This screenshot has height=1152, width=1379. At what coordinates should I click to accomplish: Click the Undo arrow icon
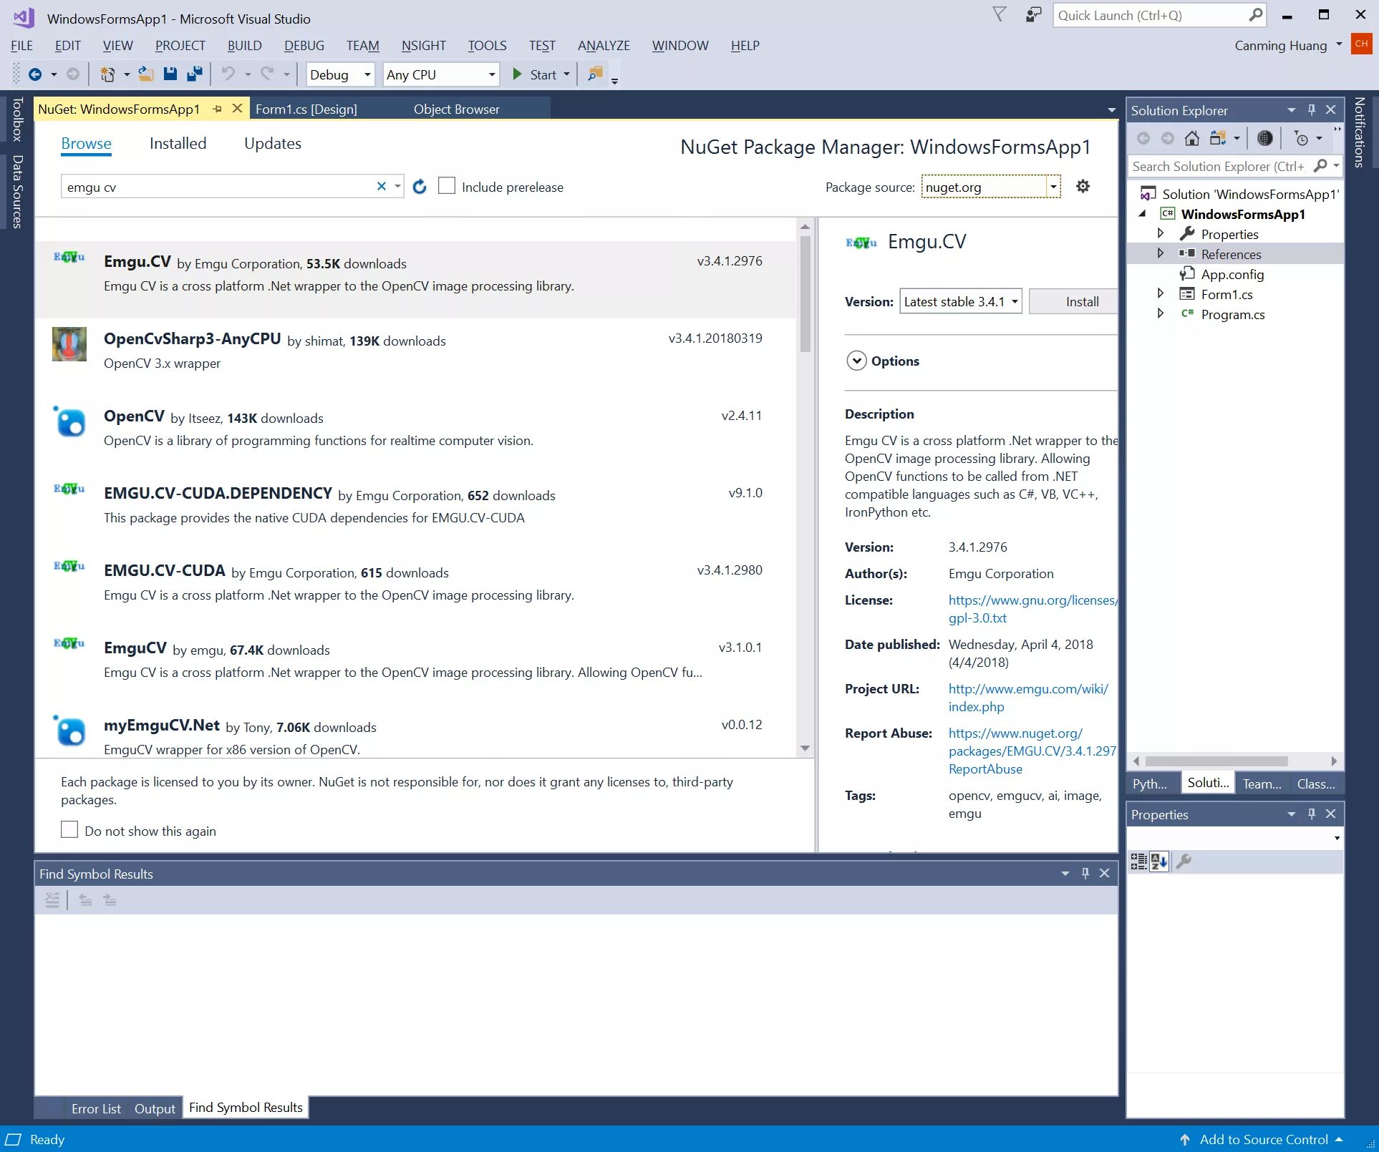click(228, 74)
